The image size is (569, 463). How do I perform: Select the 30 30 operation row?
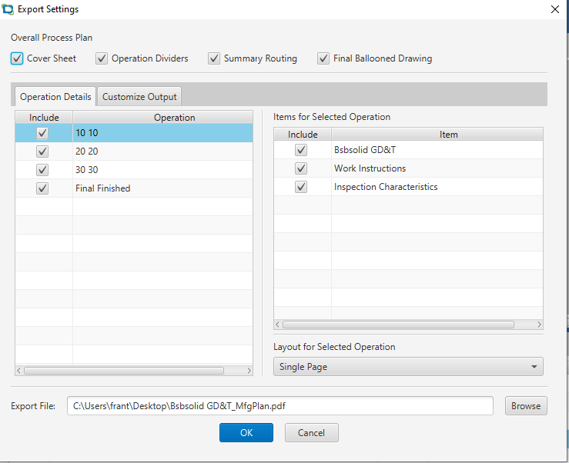point(134,170)
